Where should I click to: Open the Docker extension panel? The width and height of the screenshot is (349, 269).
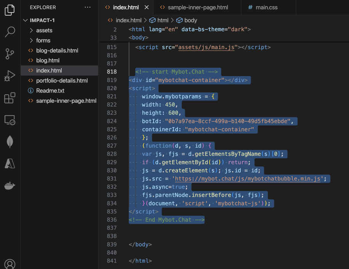(10, 186)
